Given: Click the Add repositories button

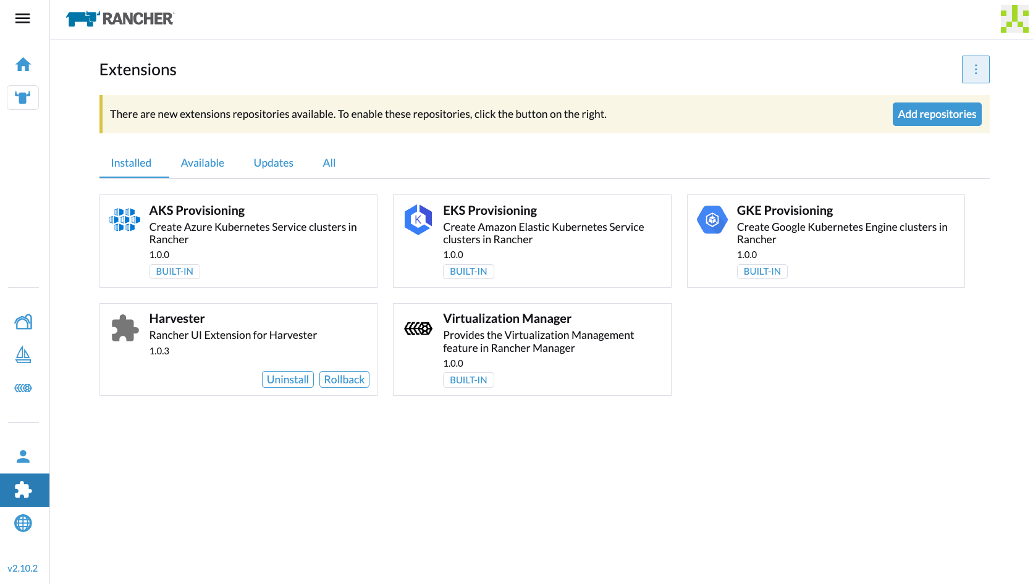Looking at the screenshot, I should click(x=937, y=114).
